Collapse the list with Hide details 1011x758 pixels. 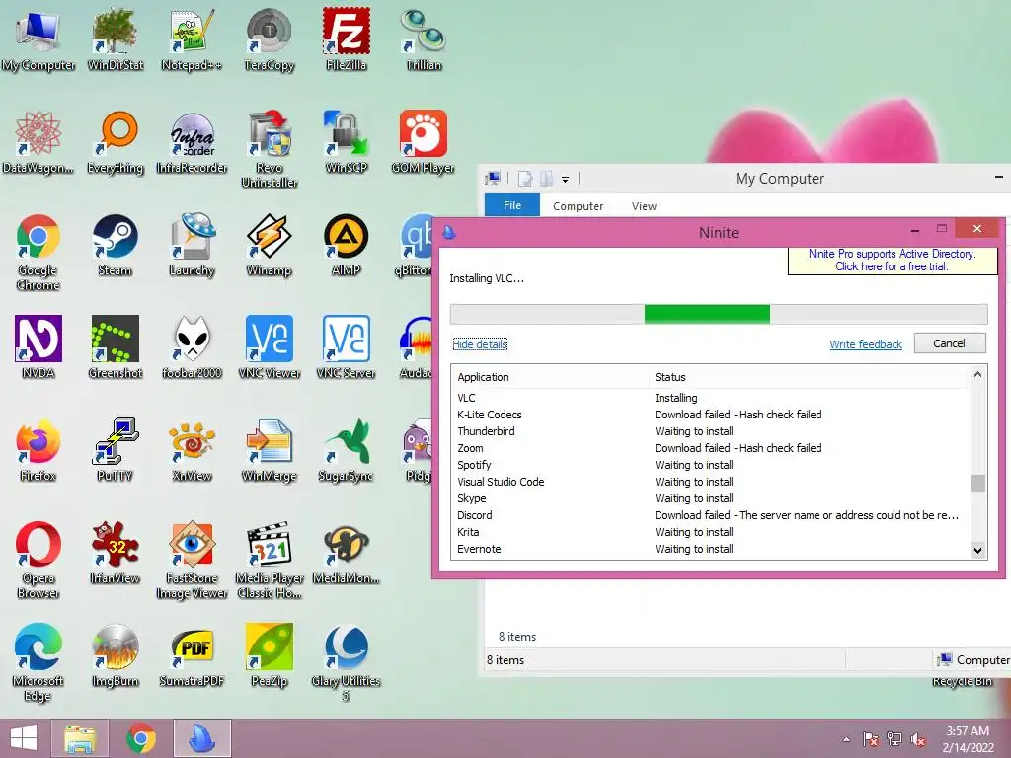pyautogui.click(x=480, y=344)
